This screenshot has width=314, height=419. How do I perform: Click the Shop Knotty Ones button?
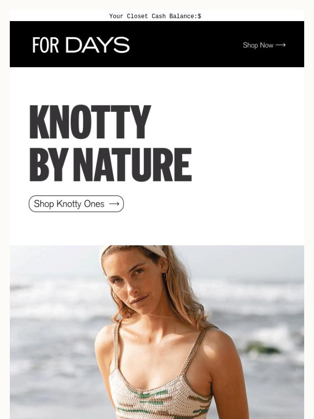(76, 204)
